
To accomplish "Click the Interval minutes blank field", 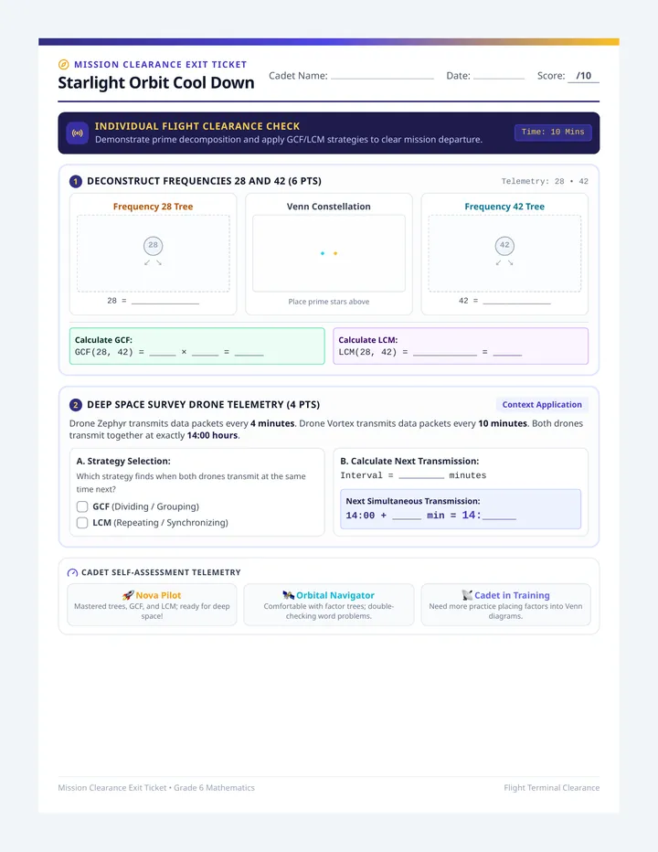I will 421,475.
